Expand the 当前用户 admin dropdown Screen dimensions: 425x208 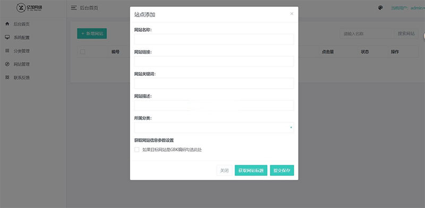[408, 8]
